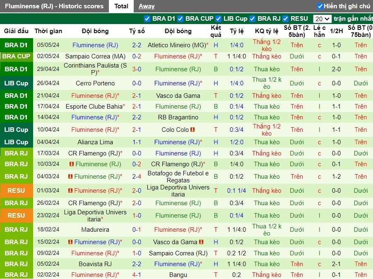Viewport: 373px width, 279px height.
Task: Click the Thời gian column header
Action: point(48,31)
